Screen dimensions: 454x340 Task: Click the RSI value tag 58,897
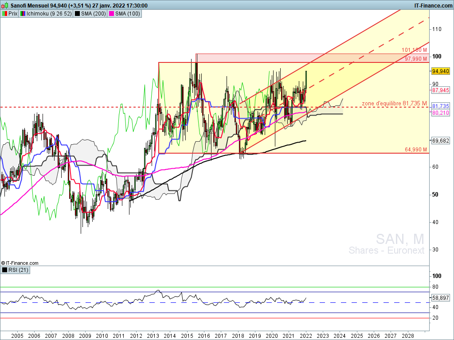click(x=440, y=297)
